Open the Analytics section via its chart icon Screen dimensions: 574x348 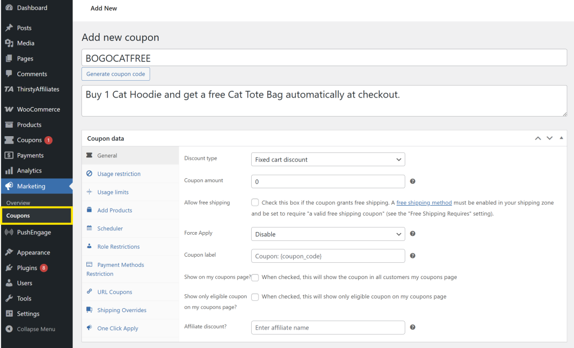point(10,170)
